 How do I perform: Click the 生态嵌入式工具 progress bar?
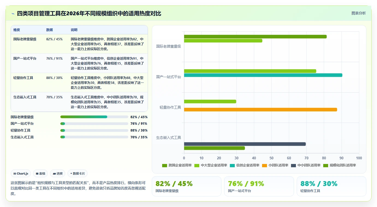[x=94, y=137]
